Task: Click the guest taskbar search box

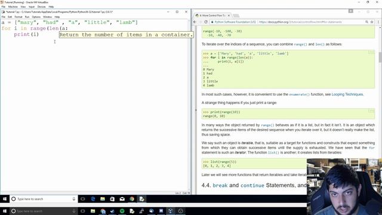Action: [x=44, y=199]
